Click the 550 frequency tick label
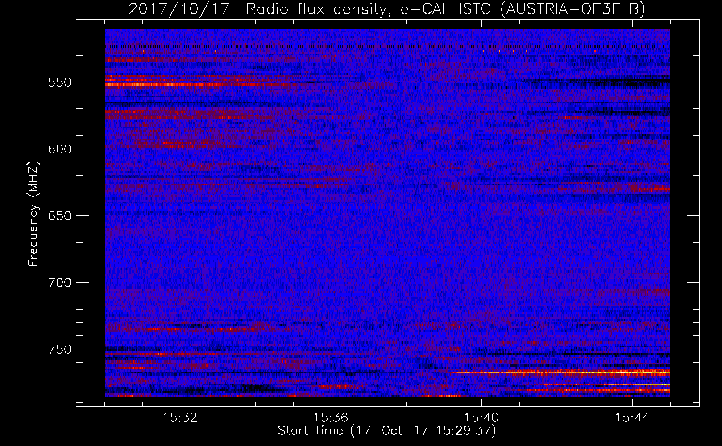 60,82
